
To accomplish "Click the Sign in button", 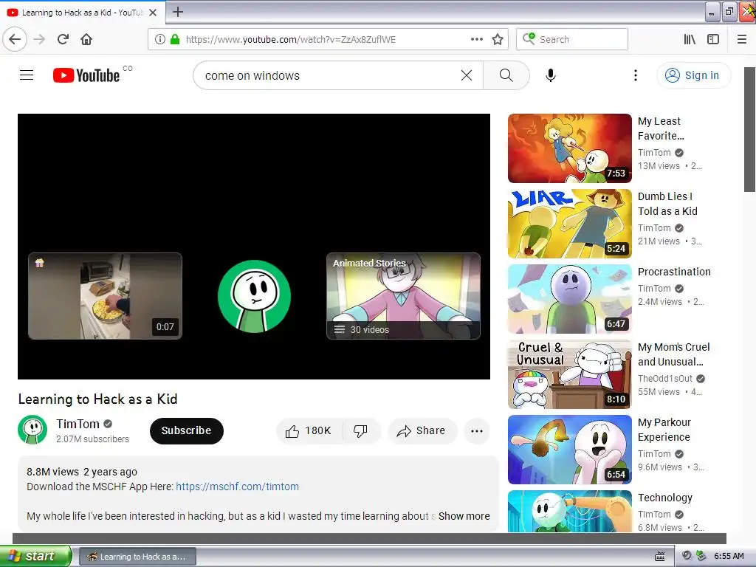I will pyautogui.click(x=693, y=75).
